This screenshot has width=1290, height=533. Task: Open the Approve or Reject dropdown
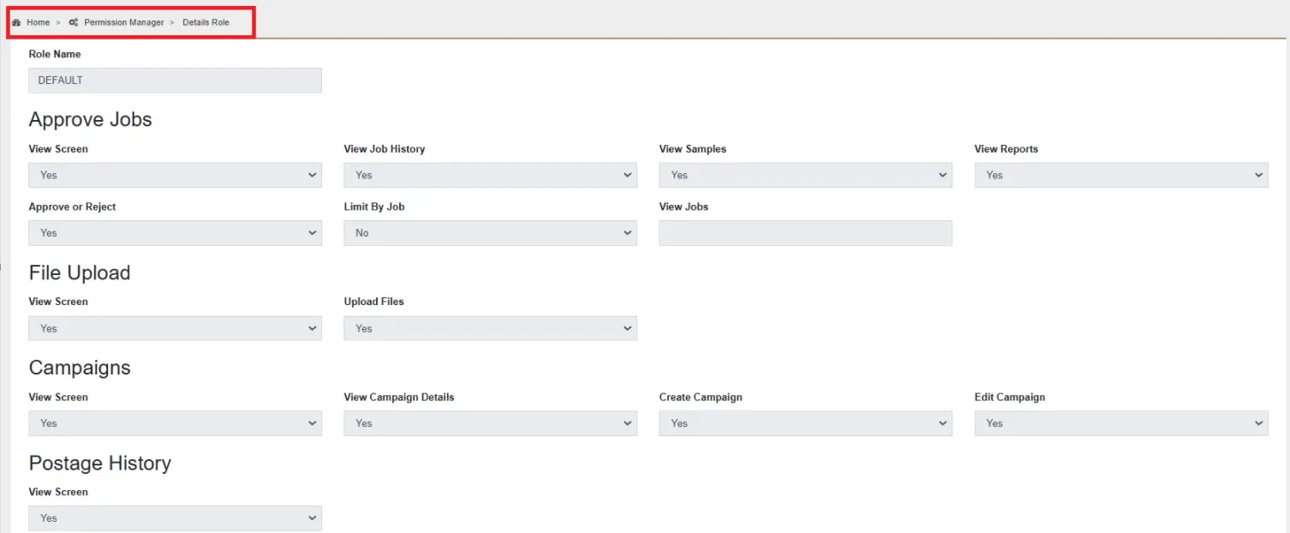[x=176, y=233]
